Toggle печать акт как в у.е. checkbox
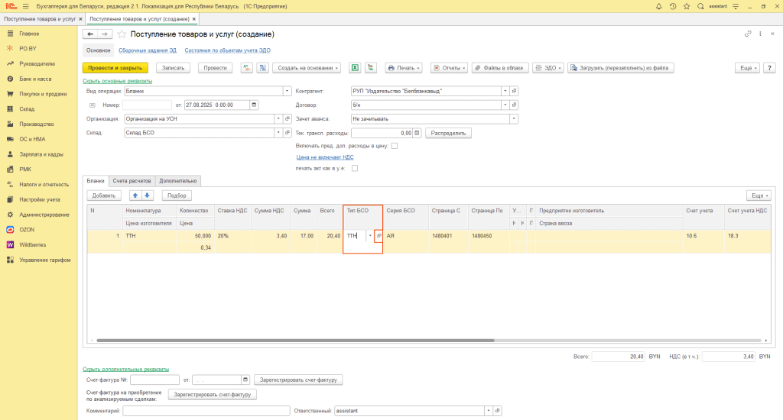This screenshot has width=783, height=420. pyautogui.click(x=355, y=168)
